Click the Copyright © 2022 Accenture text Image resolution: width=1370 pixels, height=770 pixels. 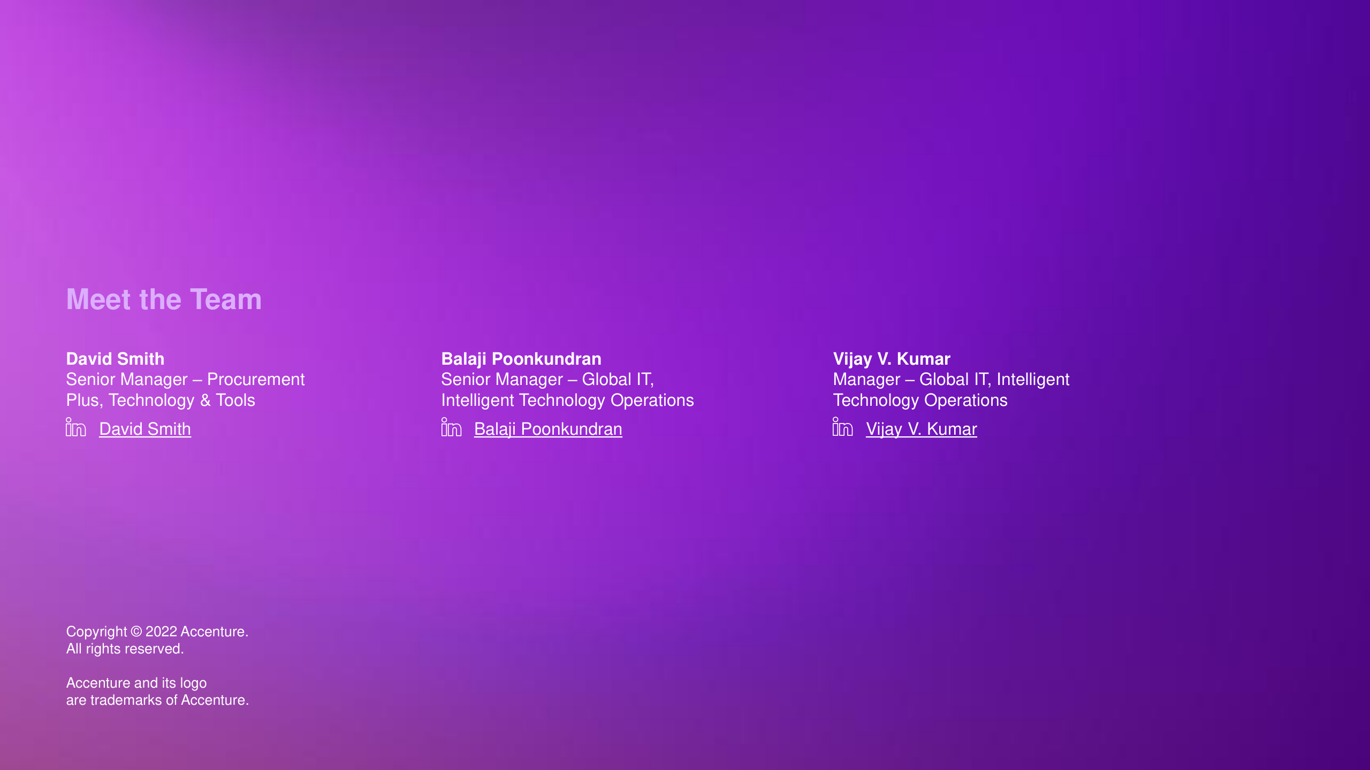click(x=157, y=632)
